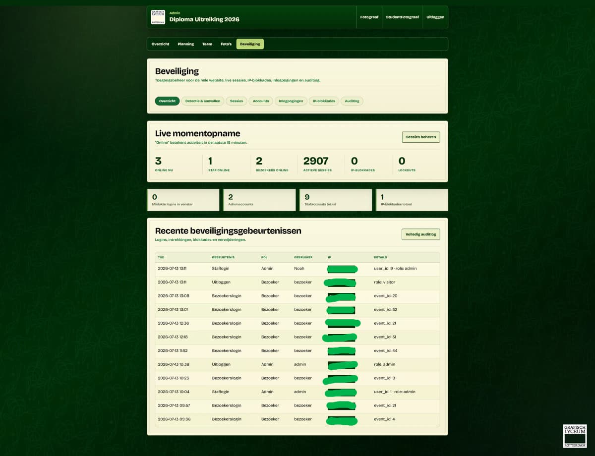Click the Mislukte logins in venster card
Image resolution: width=595 pixels, height=456 pixels.
[183, 200]
